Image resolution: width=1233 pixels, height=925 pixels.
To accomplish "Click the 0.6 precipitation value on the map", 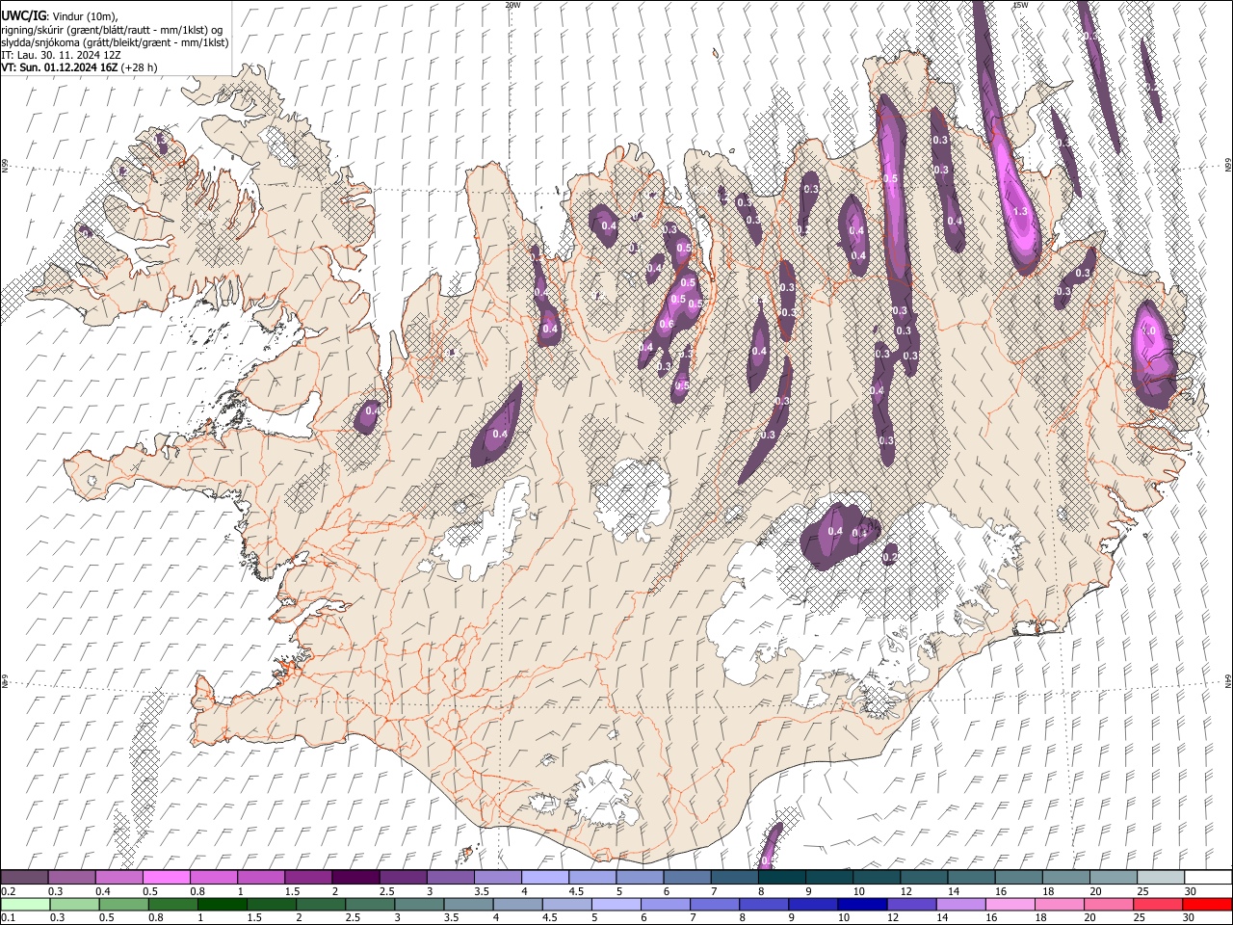I will pos(666,325).
